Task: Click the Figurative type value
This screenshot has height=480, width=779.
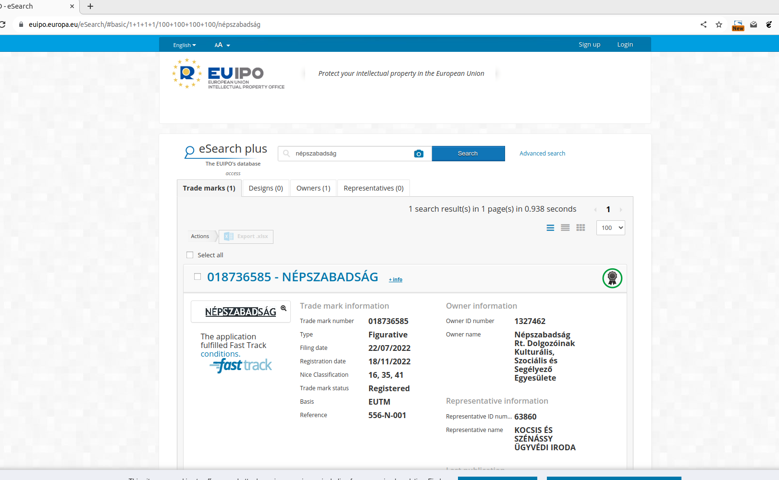Action: tap(388, 335)
